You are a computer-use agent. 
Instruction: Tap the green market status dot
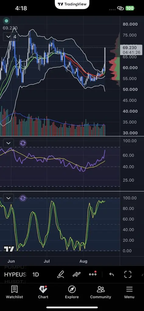(x=6, y=21)
